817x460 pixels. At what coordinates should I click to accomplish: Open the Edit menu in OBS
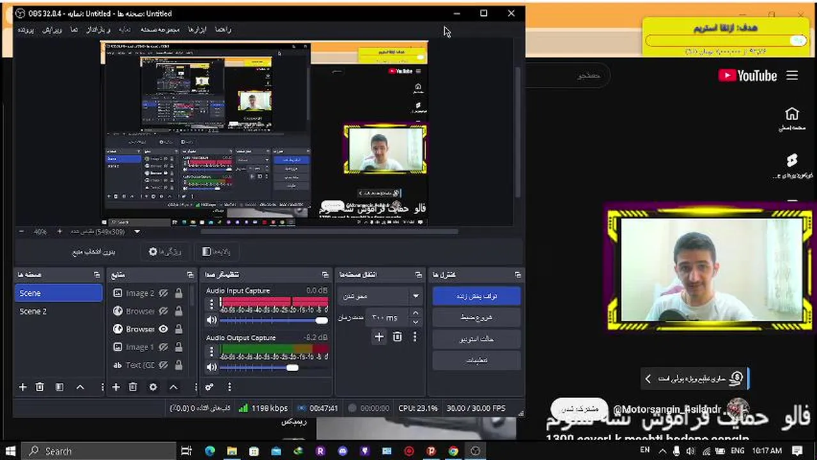(52, 29)
